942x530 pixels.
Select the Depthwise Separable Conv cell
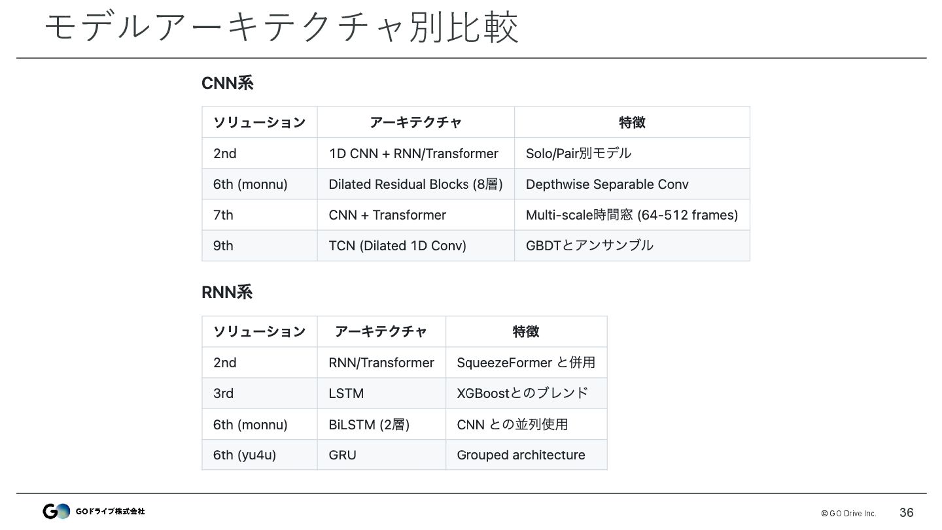(x=607, y=184)
